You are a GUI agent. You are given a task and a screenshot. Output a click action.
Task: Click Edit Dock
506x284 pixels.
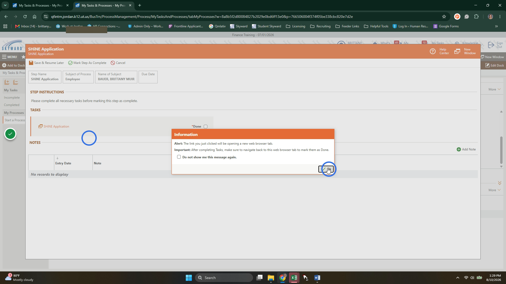495,65
